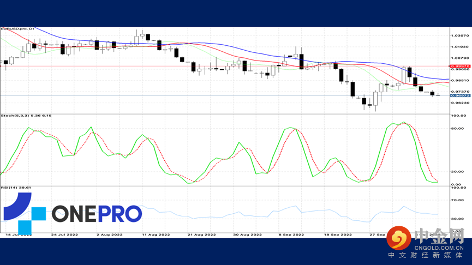Click the ONEPRO logo icon

coord(25,213)
